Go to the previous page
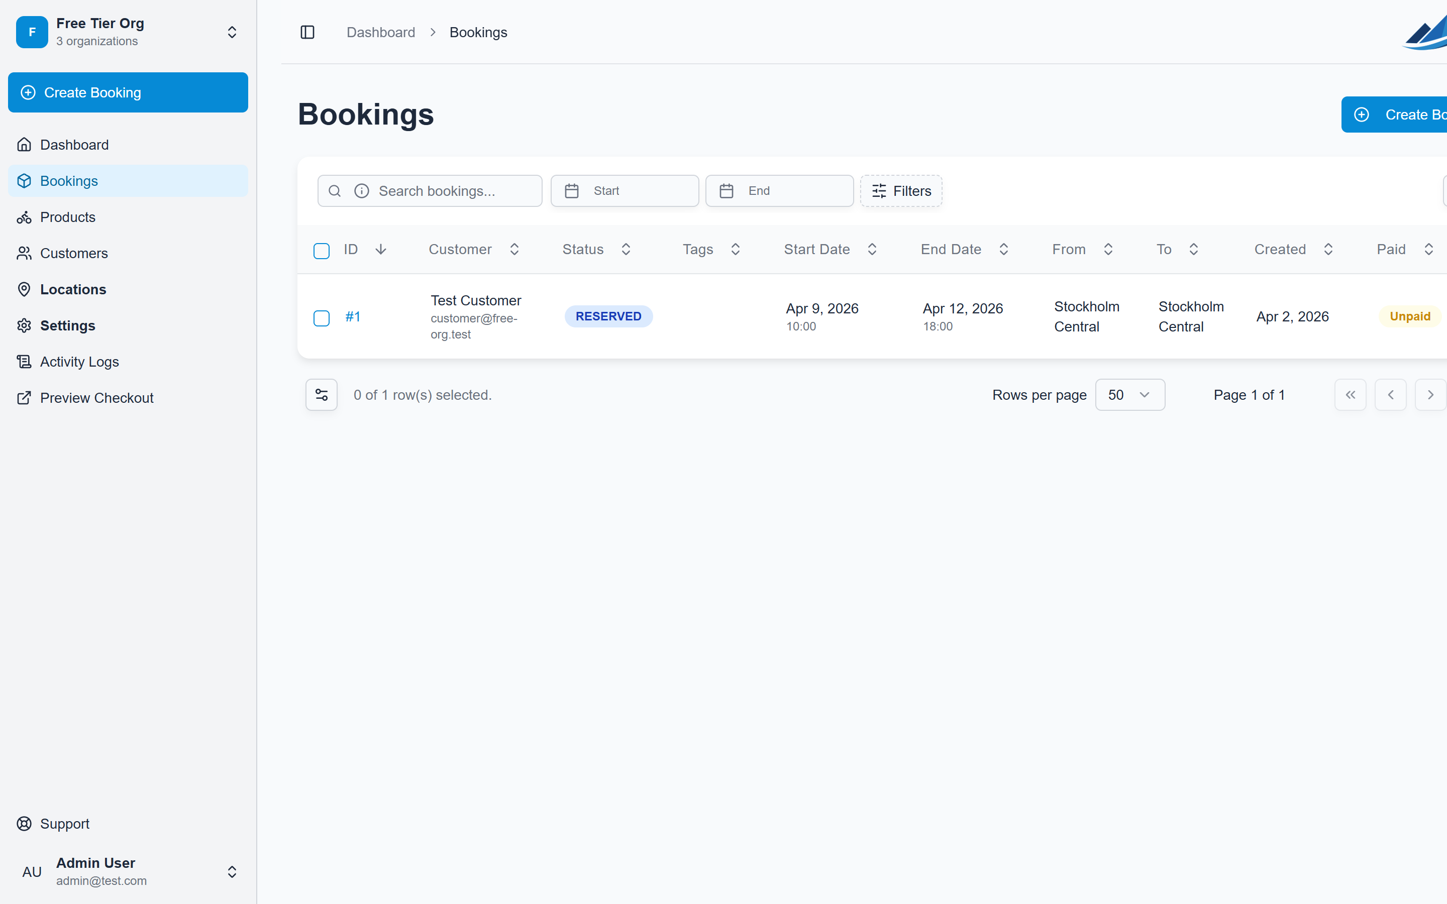1447x904 pixels. click(1391, 395)
